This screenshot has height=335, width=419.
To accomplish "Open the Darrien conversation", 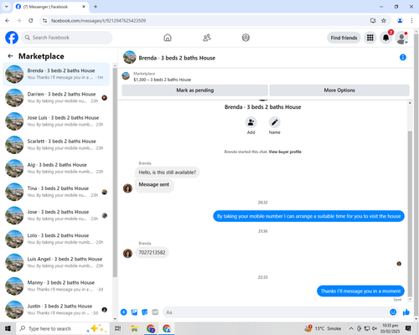I will pyautogui.click(x=56, y=98).
